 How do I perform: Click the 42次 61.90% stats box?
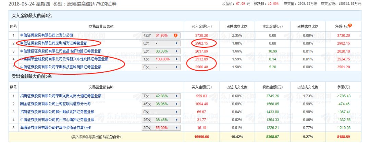(x=161, y=36)
